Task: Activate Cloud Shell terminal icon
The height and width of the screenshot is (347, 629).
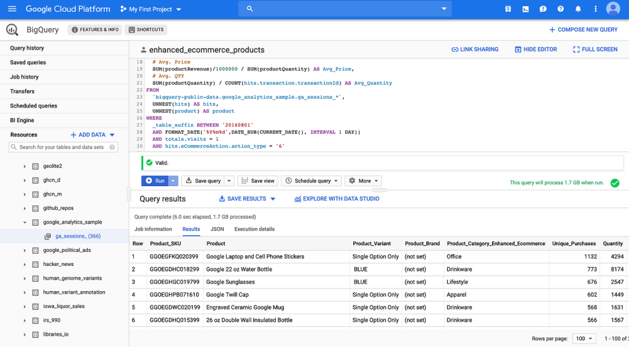Action: (x=526, y=9)
